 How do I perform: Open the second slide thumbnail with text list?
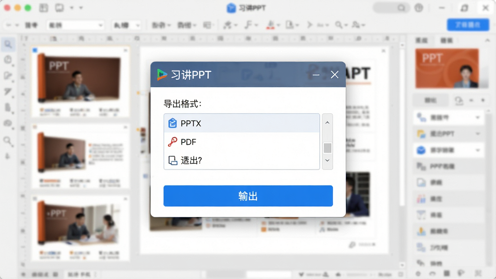click(80, 156)
